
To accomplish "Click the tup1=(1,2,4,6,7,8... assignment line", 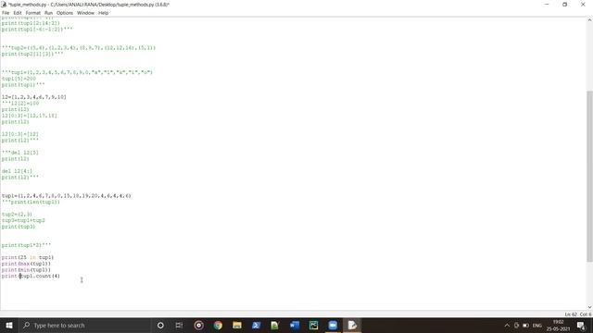I will 66,195.
